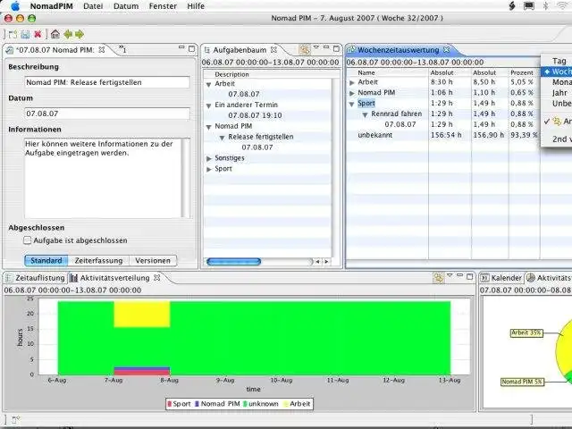The height and width of the screenshot is (429, 572).
Task: Open the Aufgabenbaum view menu triangle
Action: tap(316, 47)
